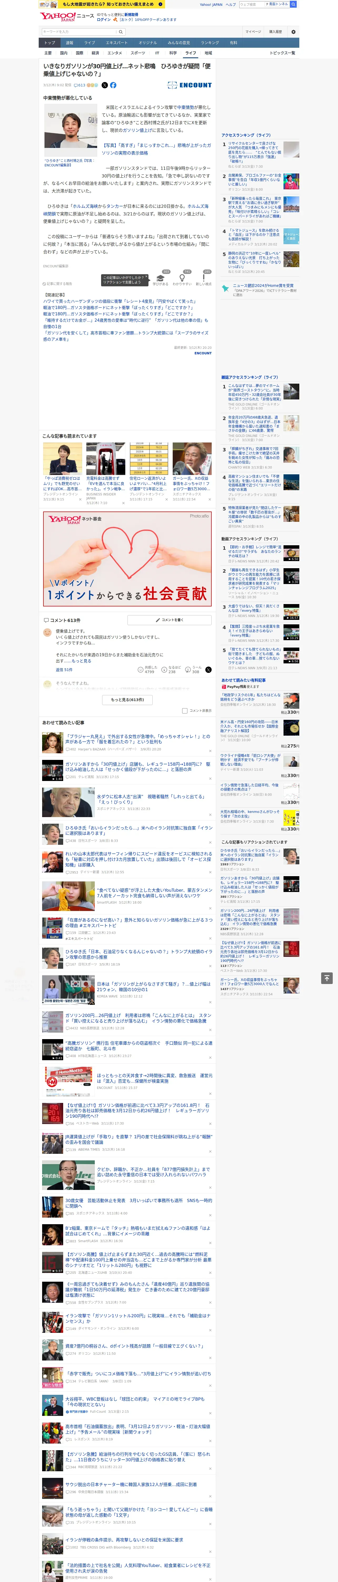This screenshot has width=338, height=1582.
Task: Open the 613 comment count bubble below the headline
Action: tap(80, 85)
